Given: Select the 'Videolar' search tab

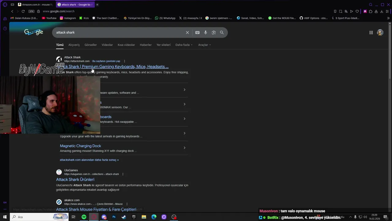Looking at the screenshot, I should (x=107, y=45).
